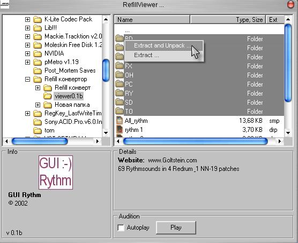Tick the Autoplay checkbox

coord(121,228)
